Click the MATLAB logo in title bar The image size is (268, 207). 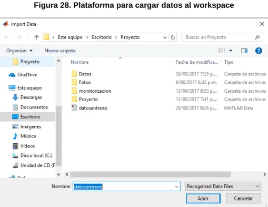(5, 24)
